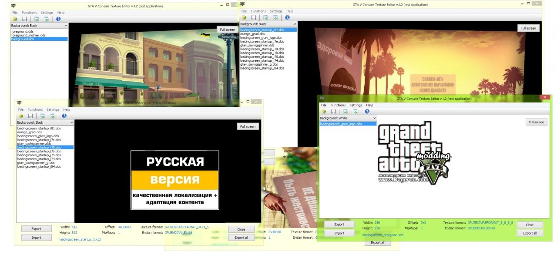Click Export texture icon in palm-tree preview window
557x254 pixels.
point(266,18)
